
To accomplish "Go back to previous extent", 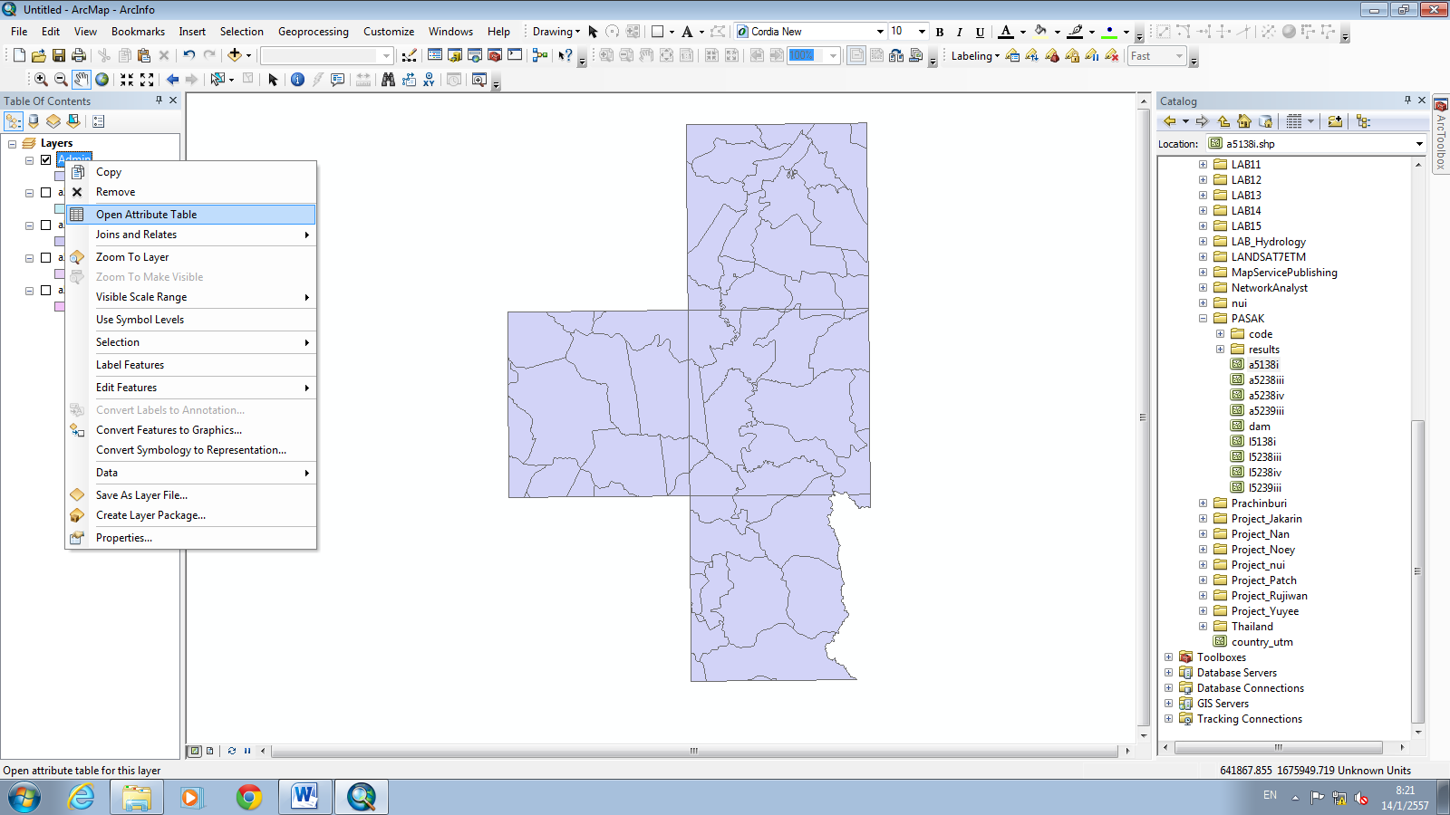I will tap(172, 80).
